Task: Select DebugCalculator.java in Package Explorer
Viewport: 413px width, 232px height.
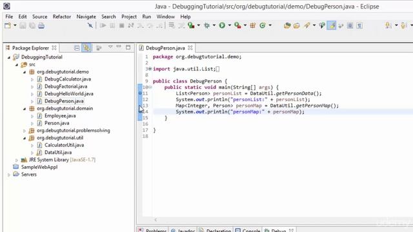Action: (68, 79)
